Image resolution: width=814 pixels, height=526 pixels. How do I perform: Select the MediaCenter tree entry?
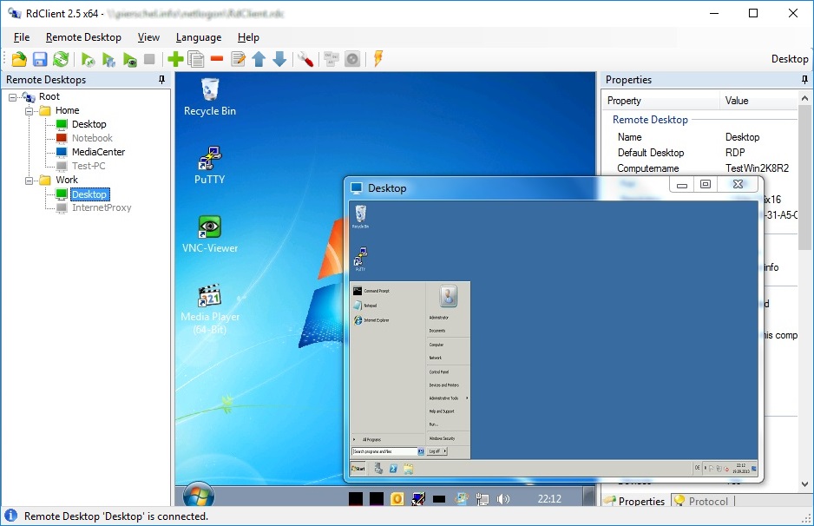click(x=98, y=152)
